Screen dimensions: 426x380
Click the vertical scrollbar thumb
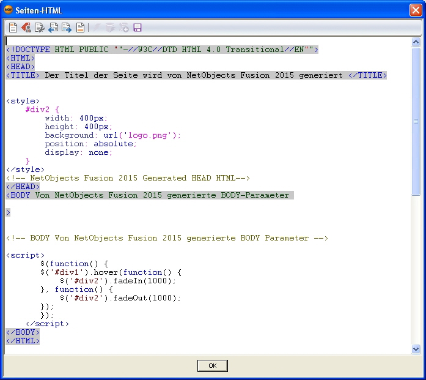pyautogui.click(x=416, y=121)
